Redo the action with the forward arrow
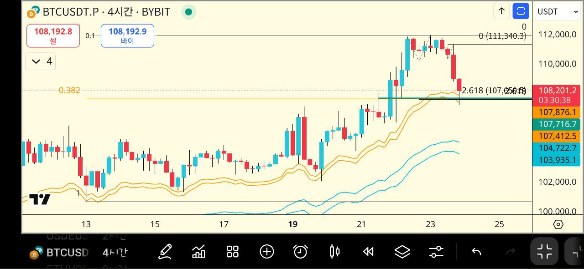The height and width of the screenshot is (269, 584). pos(511,251)
